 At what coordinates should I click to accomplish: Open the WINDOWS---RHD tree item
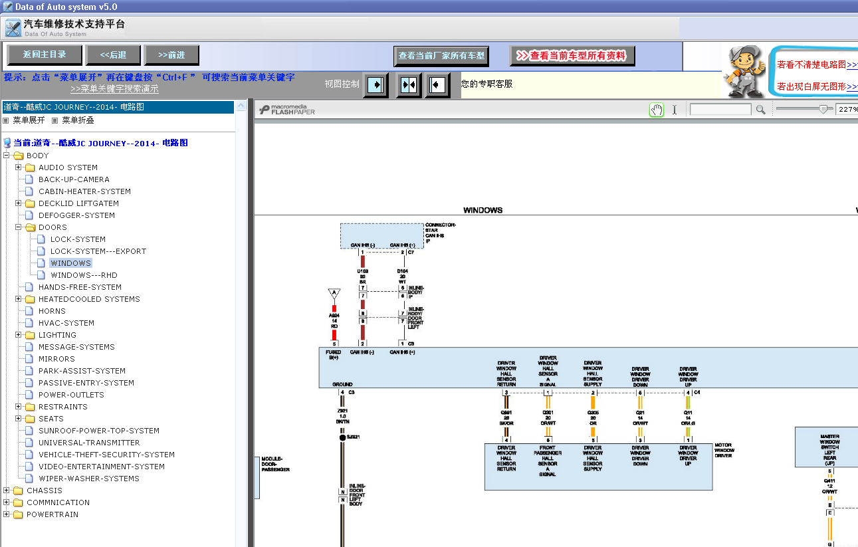(x=84, y=275)
